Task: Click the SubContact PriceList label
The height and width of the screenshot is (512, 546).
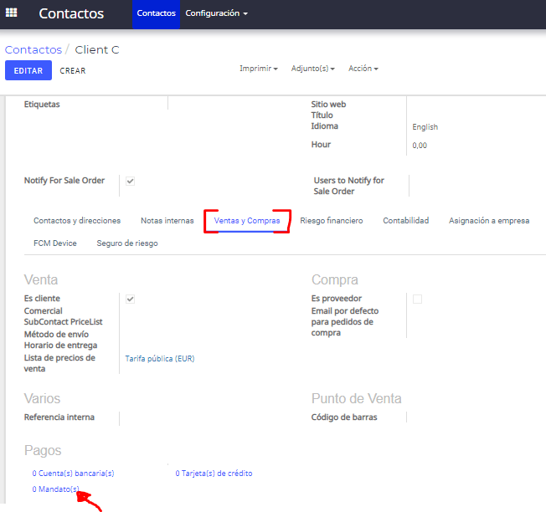Action: click(63, 322)
